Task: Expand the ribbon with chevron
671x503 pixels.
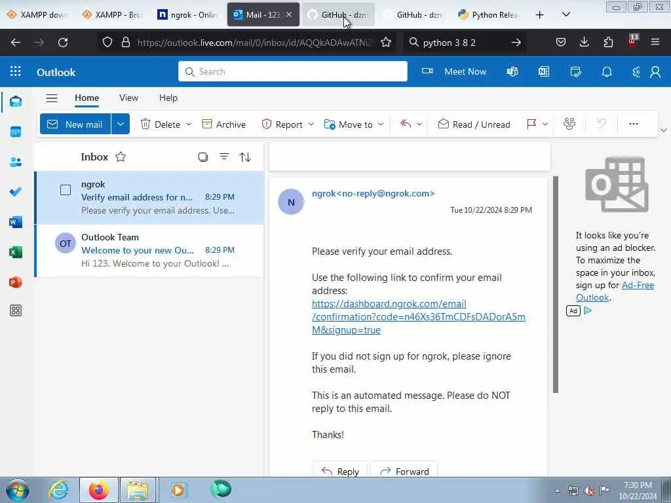Action: tap(664, 130)
